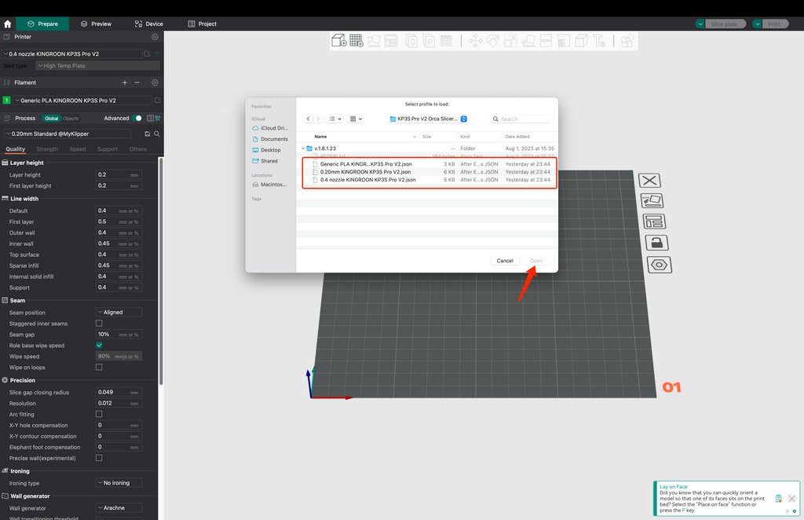The width and height of the screenshot is (804, 520).
Task: Open the Seam position Aligned dropdown
Action: [x=119, y=312]
